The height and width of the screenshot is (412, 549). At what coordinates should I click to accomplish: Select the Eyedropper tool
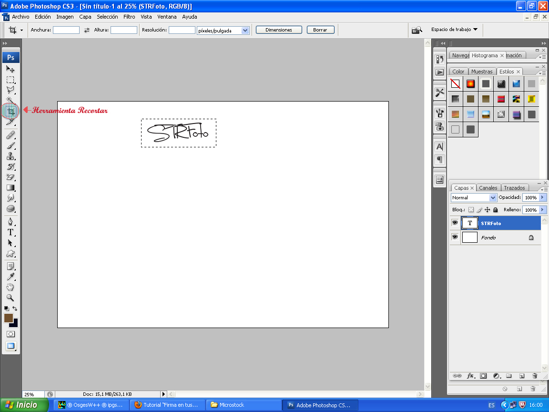click(10, 277)
